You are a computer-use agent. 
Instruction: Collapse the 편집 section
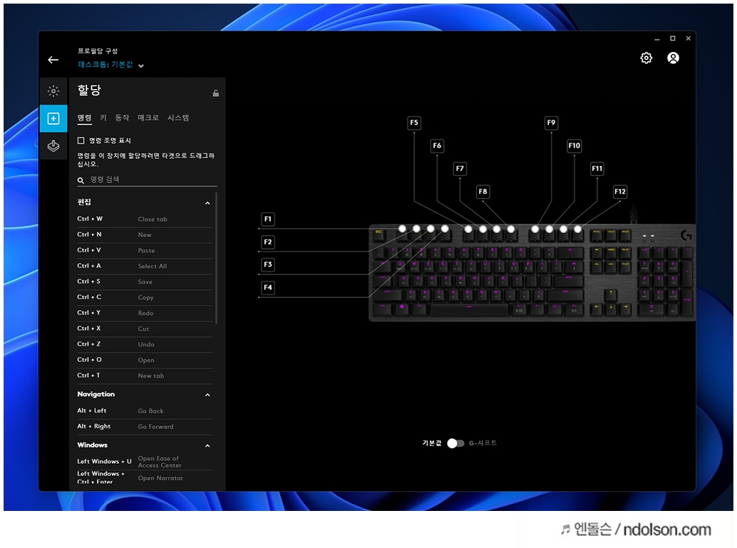(207, 203)
